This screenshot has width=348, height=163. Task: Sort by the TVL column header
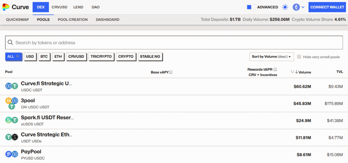pyautogui.click(x=340, y=72)
